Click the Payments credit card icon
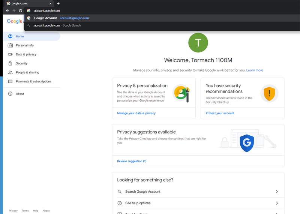This screenshot has height=214, width=300. point(10,81)
